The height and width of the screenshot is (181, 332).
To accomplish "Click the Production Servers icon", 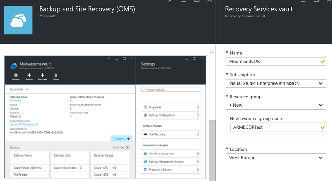I will [145, 170].
